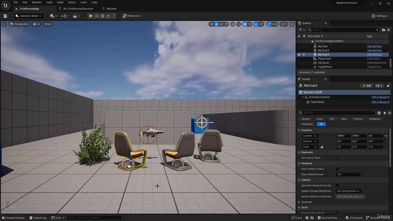The width and height of the screenshot is (393, 221).
Task: Click the surface snapping icon in viewport
Action: [239, 25]
